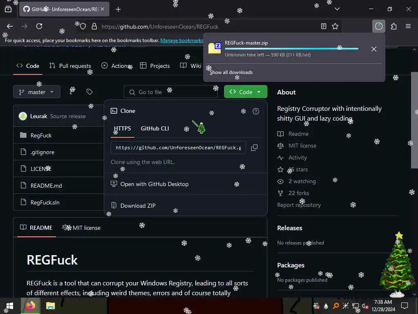Viewport: 418px width, 314px height.
Task: Open the Firefox hamburger menu
Action: (x=408, y=26)
